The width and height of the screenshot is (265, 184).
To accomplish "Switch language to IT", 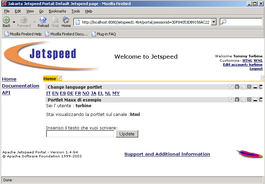I will click(48, 93).
